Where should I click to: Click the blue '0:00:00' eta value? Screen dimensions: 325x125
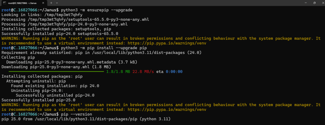[x=174, y=72]
